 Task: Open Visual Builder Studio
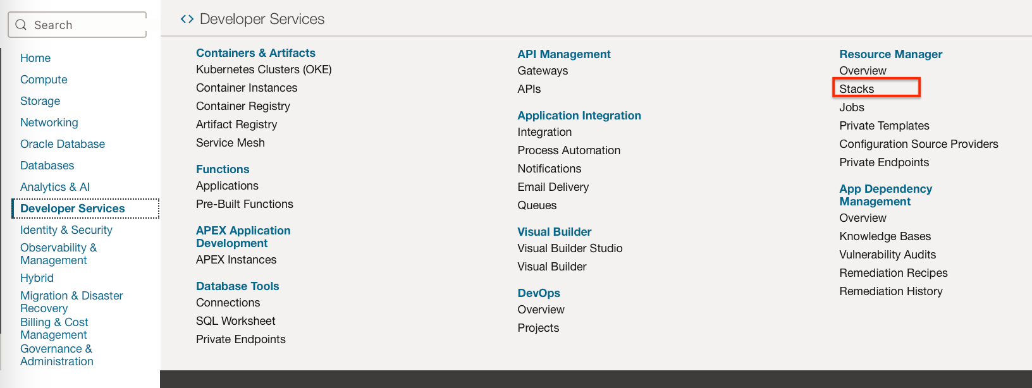tap(570, 248)
